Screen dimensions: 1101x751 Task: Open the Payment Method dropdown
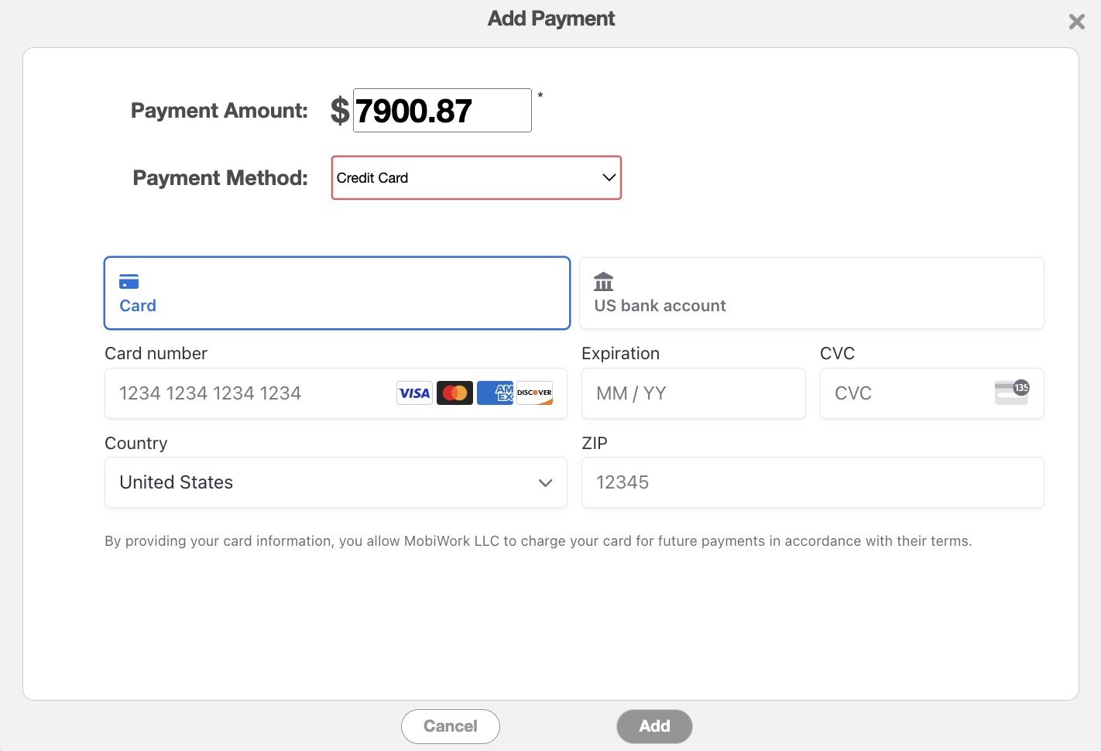pyautogui.click(x=476, y=178)
